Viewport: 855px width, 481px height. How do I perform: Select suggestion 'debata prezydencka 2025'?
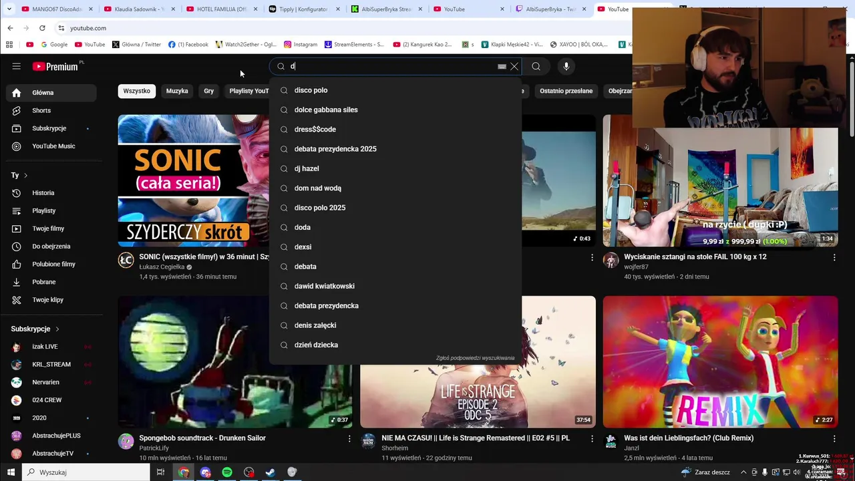click(395, 149)
